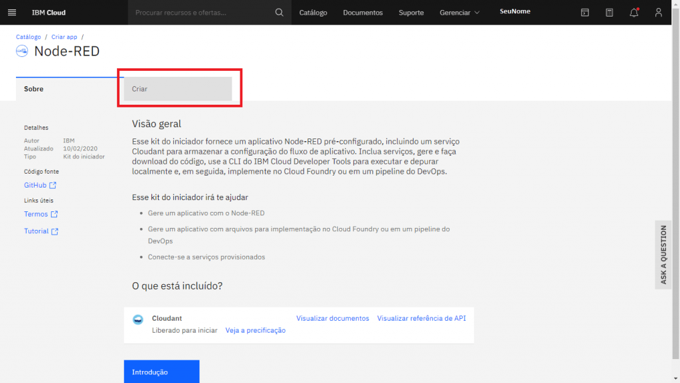The width and height of the screenshot is (680, 383).
Task: Click the SeuNome account name
Action: [515, 11]
